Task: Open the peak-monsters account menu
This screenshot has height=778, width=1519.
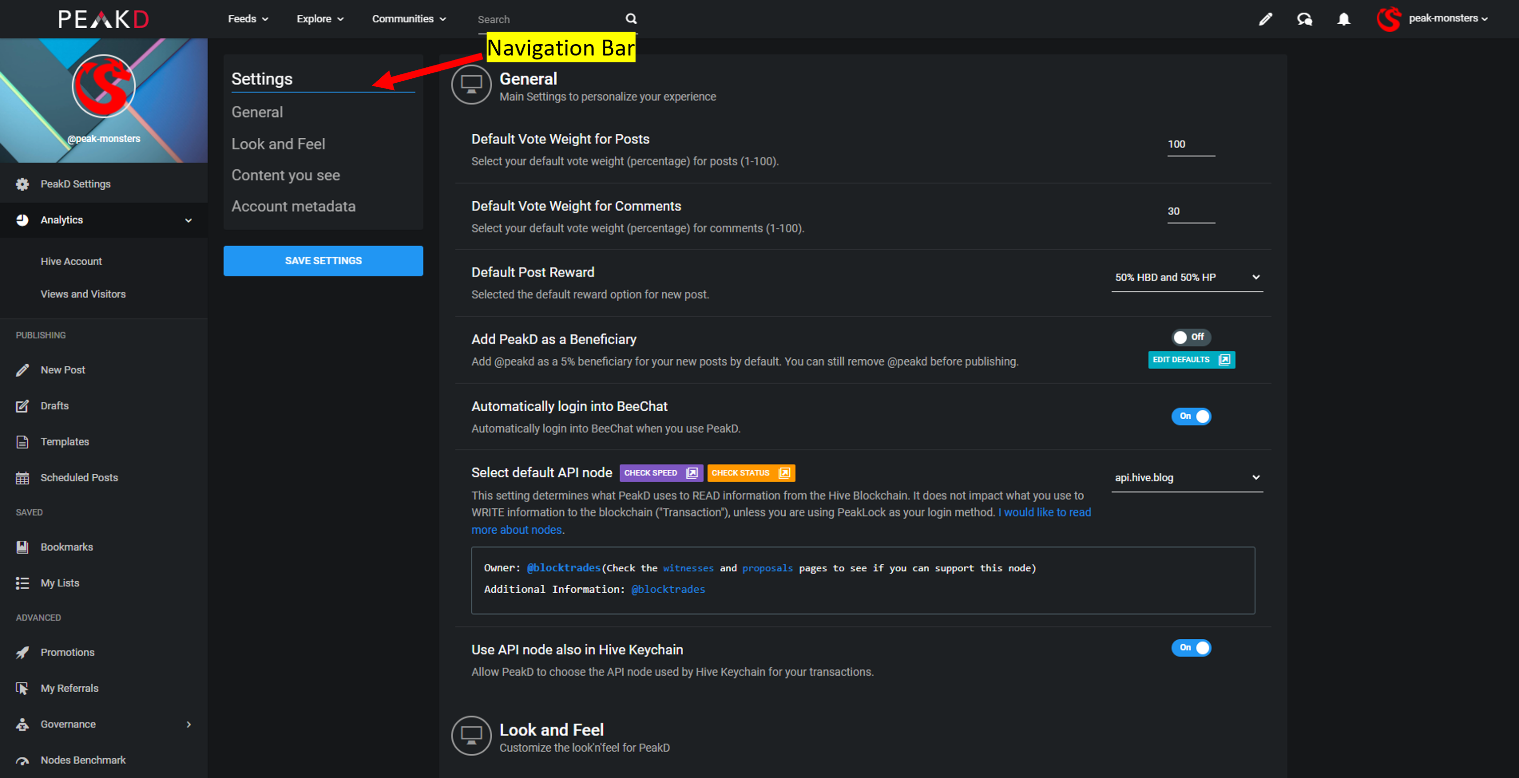Action: tap(1448, 18)
